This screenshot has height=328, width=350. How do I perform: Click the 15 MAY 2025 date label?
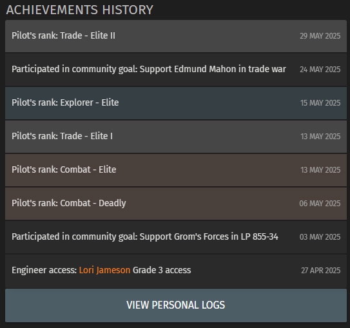320,103
